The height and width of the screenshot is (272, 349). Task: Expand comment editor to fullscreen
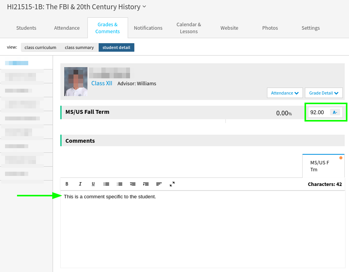pos(172,184)
